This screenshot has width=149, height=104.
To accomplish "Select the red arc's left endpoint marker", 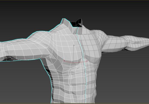I will pyautogui.click(x=64, y=61).
